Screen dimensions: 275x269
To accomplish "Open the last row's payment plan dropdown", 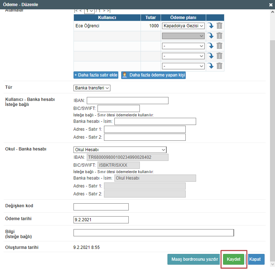I will [183, 66].
